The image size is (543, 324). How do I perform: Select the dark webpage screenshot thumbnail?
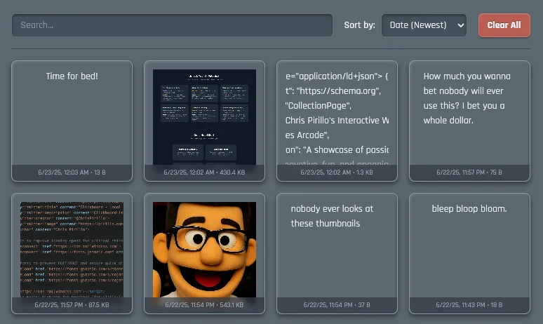[204, 117]
